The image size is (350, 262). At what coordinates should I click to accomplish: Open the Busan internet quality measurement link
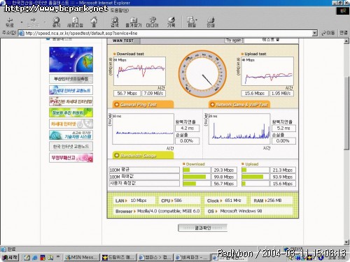[71, 79]
